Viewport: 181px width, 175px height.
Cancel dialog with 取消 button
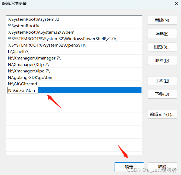tap(162, 167)
